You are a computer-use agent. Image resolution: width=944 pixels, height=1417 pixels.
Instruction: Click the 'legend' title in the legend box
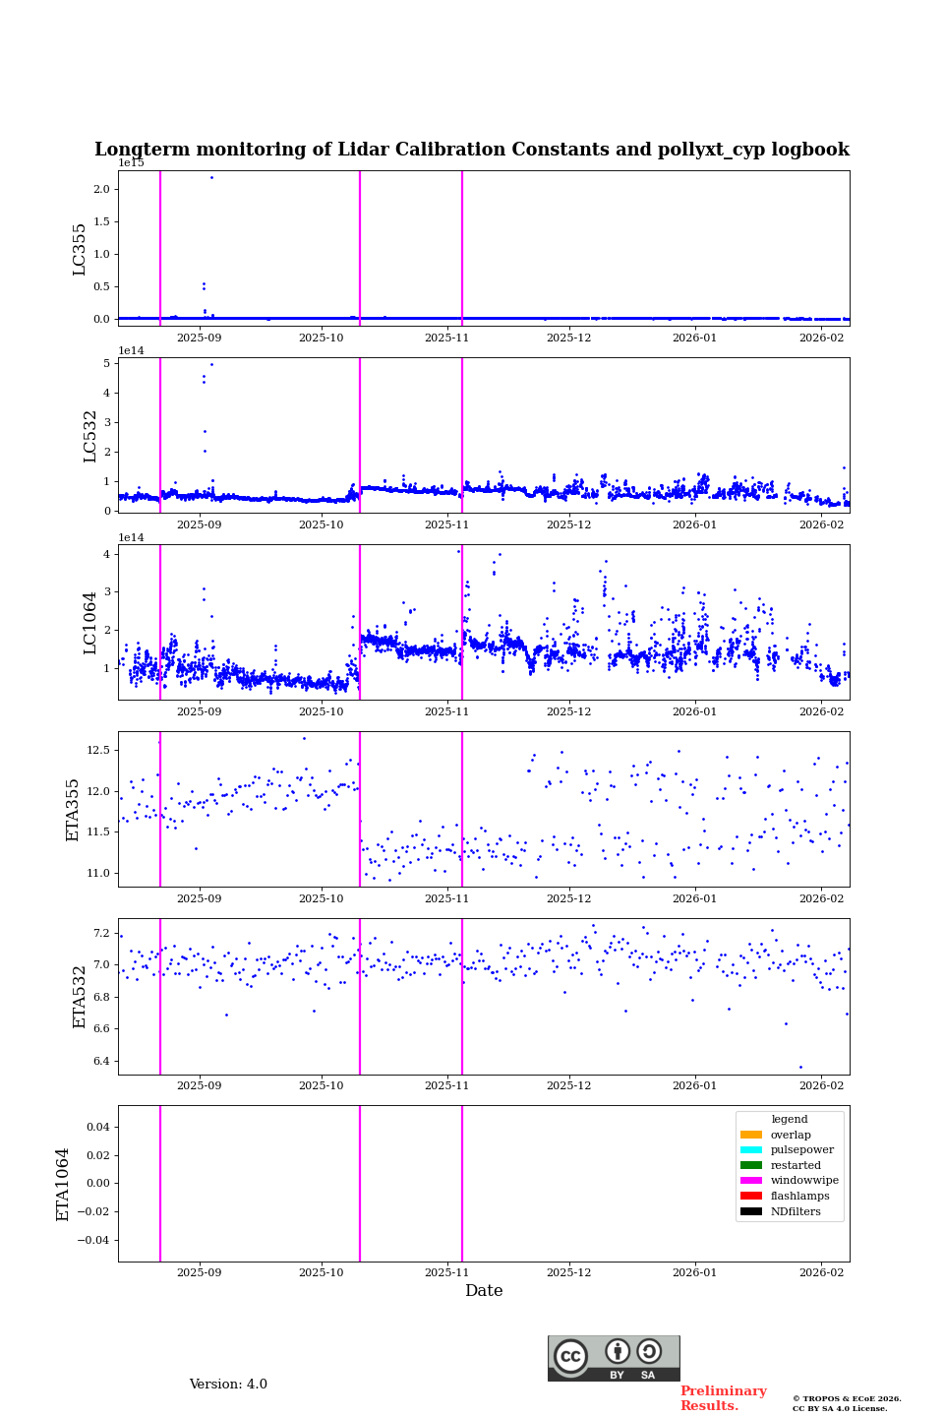coord(790,1120)
